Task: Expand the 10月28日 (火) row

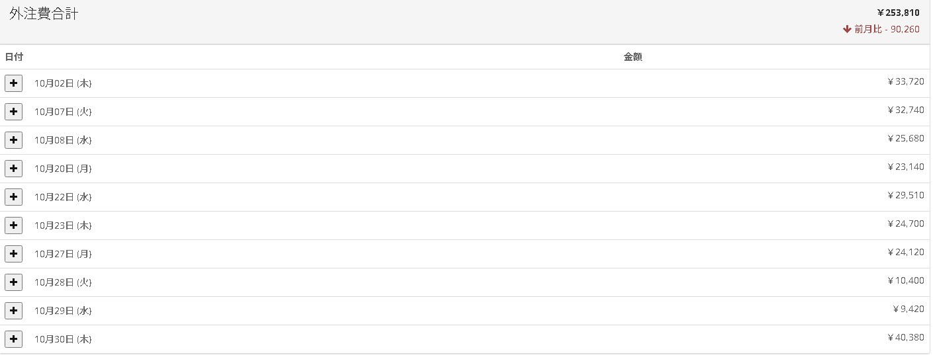Action: (x=13, y=282)
